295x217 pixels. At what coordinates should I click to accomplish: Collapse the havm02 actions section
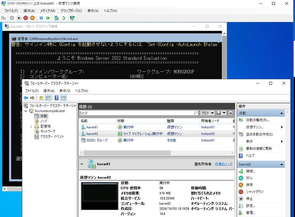(x=282, y=164)
